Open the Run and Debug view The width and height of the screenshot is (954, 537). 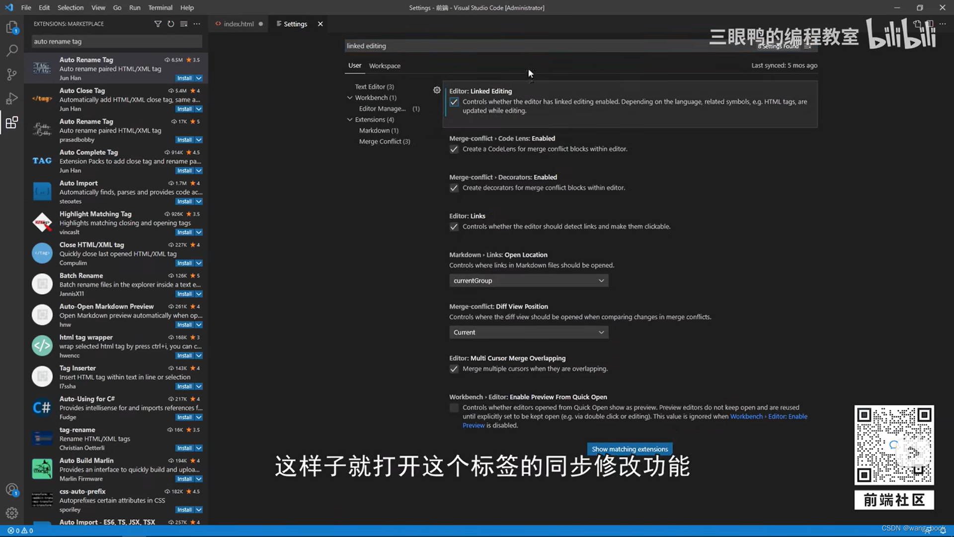[x=12, y=98]
